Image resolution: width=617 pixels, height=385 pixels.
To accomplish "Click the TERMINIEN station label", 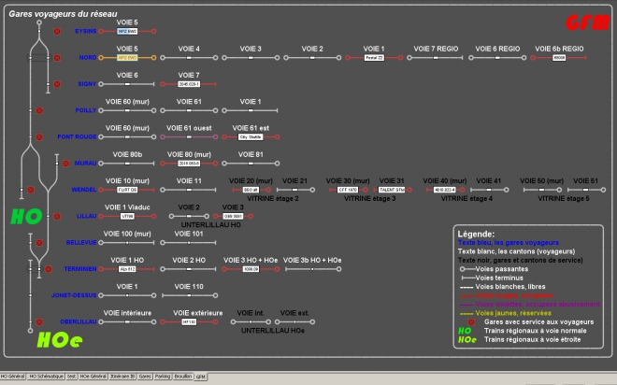I will point(80,269).
